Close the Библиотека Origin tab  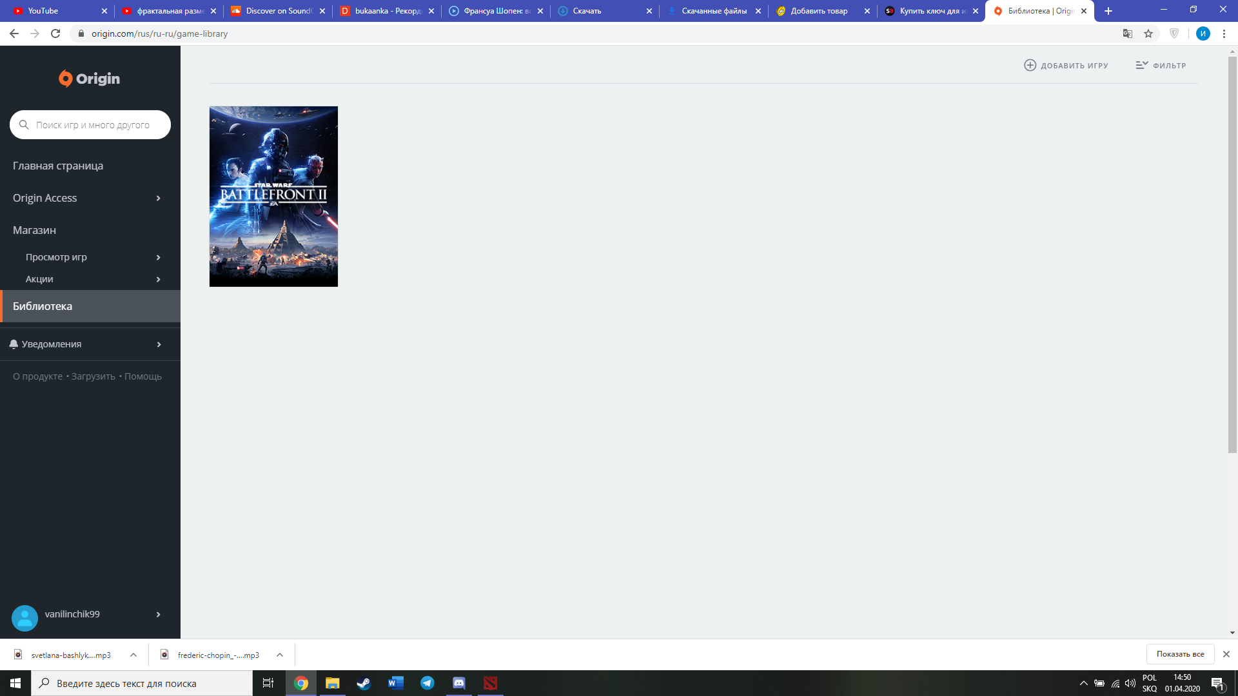coord(1084,11)
